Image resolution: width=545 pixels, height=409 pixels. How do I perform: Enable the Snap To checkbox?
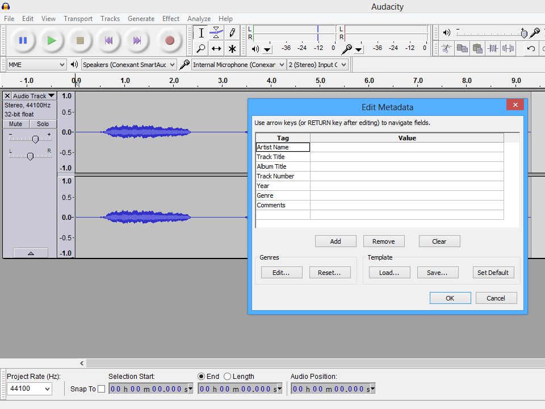coord(101,389)
